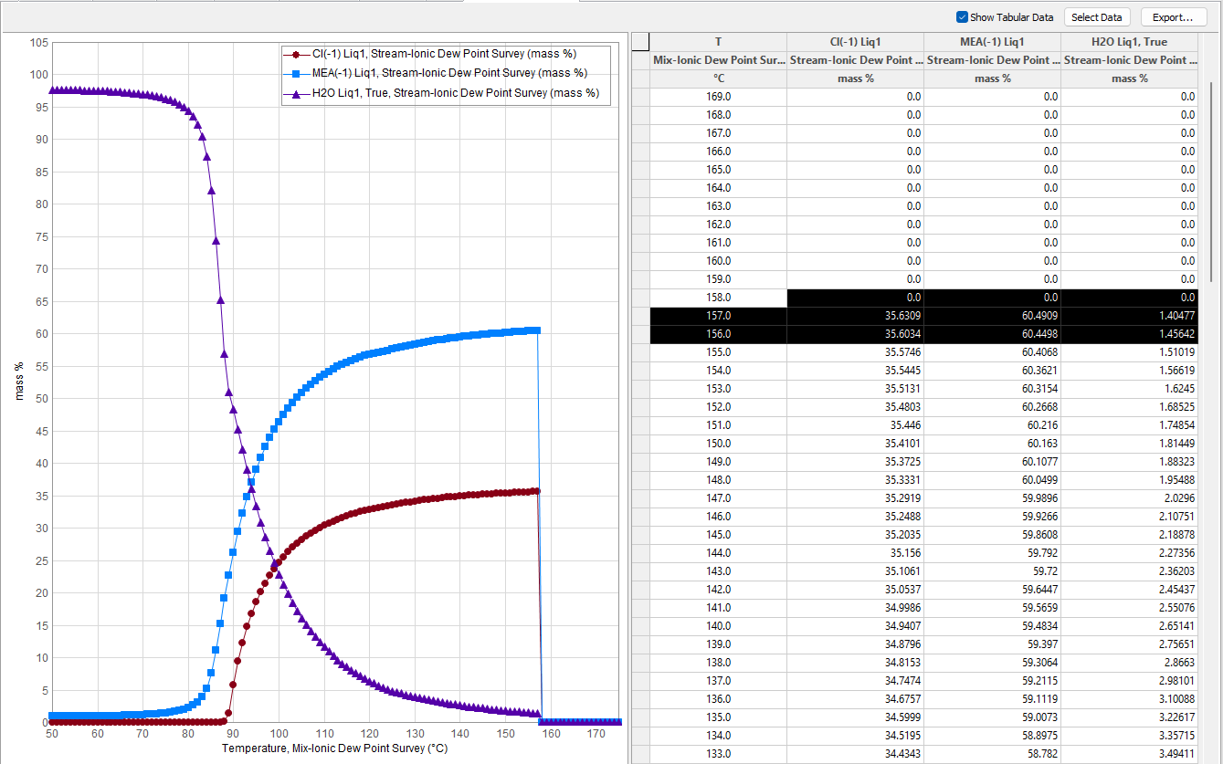The height and width of the screenshot is (764, 1223).
Task: Select the temperature cell 158.0
Action: (718, 298)
